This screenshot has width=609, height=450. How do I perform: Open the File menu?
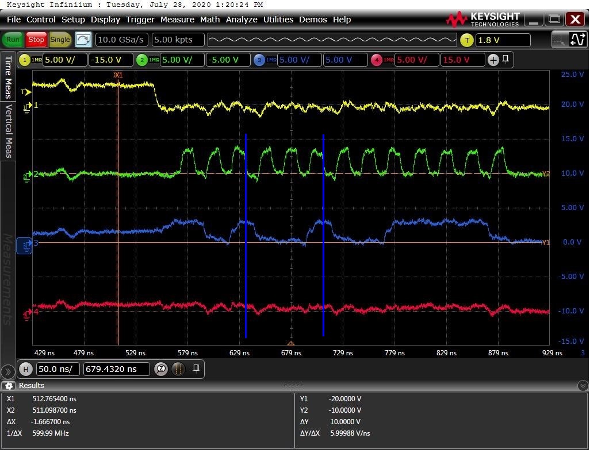tap(14, 20)
